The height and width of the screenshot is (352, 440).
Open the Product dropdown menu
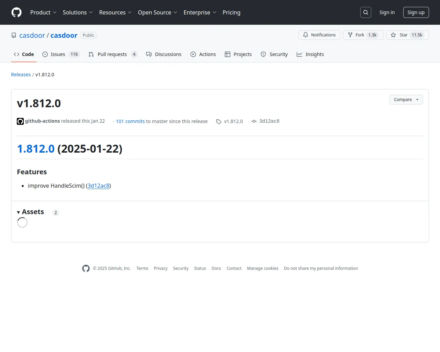[x=43, y=12]
